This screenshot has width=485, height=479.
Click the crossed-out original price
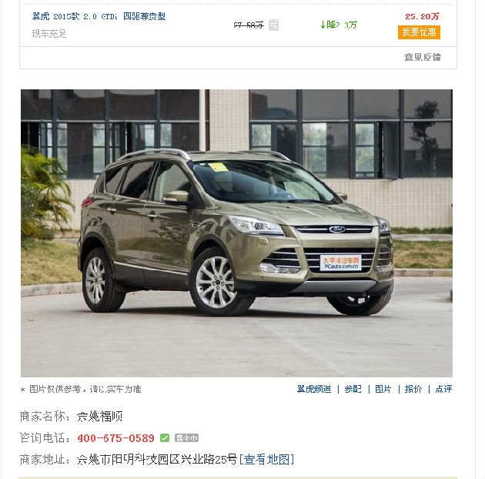[x=249, y=25]
